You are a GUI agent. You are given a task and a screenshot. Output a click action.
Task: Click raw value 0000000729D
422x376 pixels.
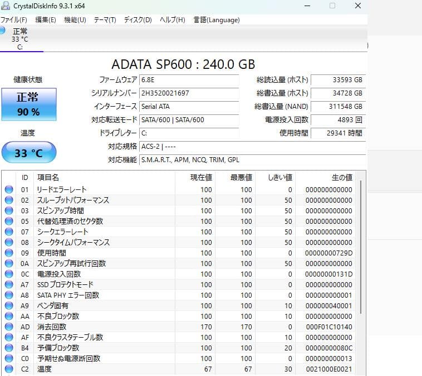[328, 253]
